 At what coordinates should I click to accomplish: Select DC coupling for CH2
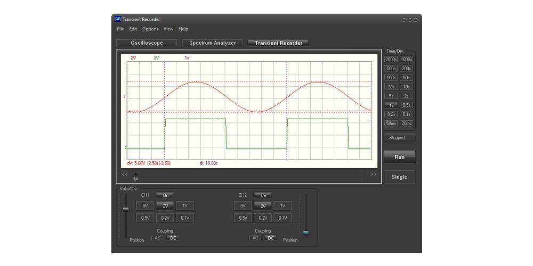click(271, 238)
